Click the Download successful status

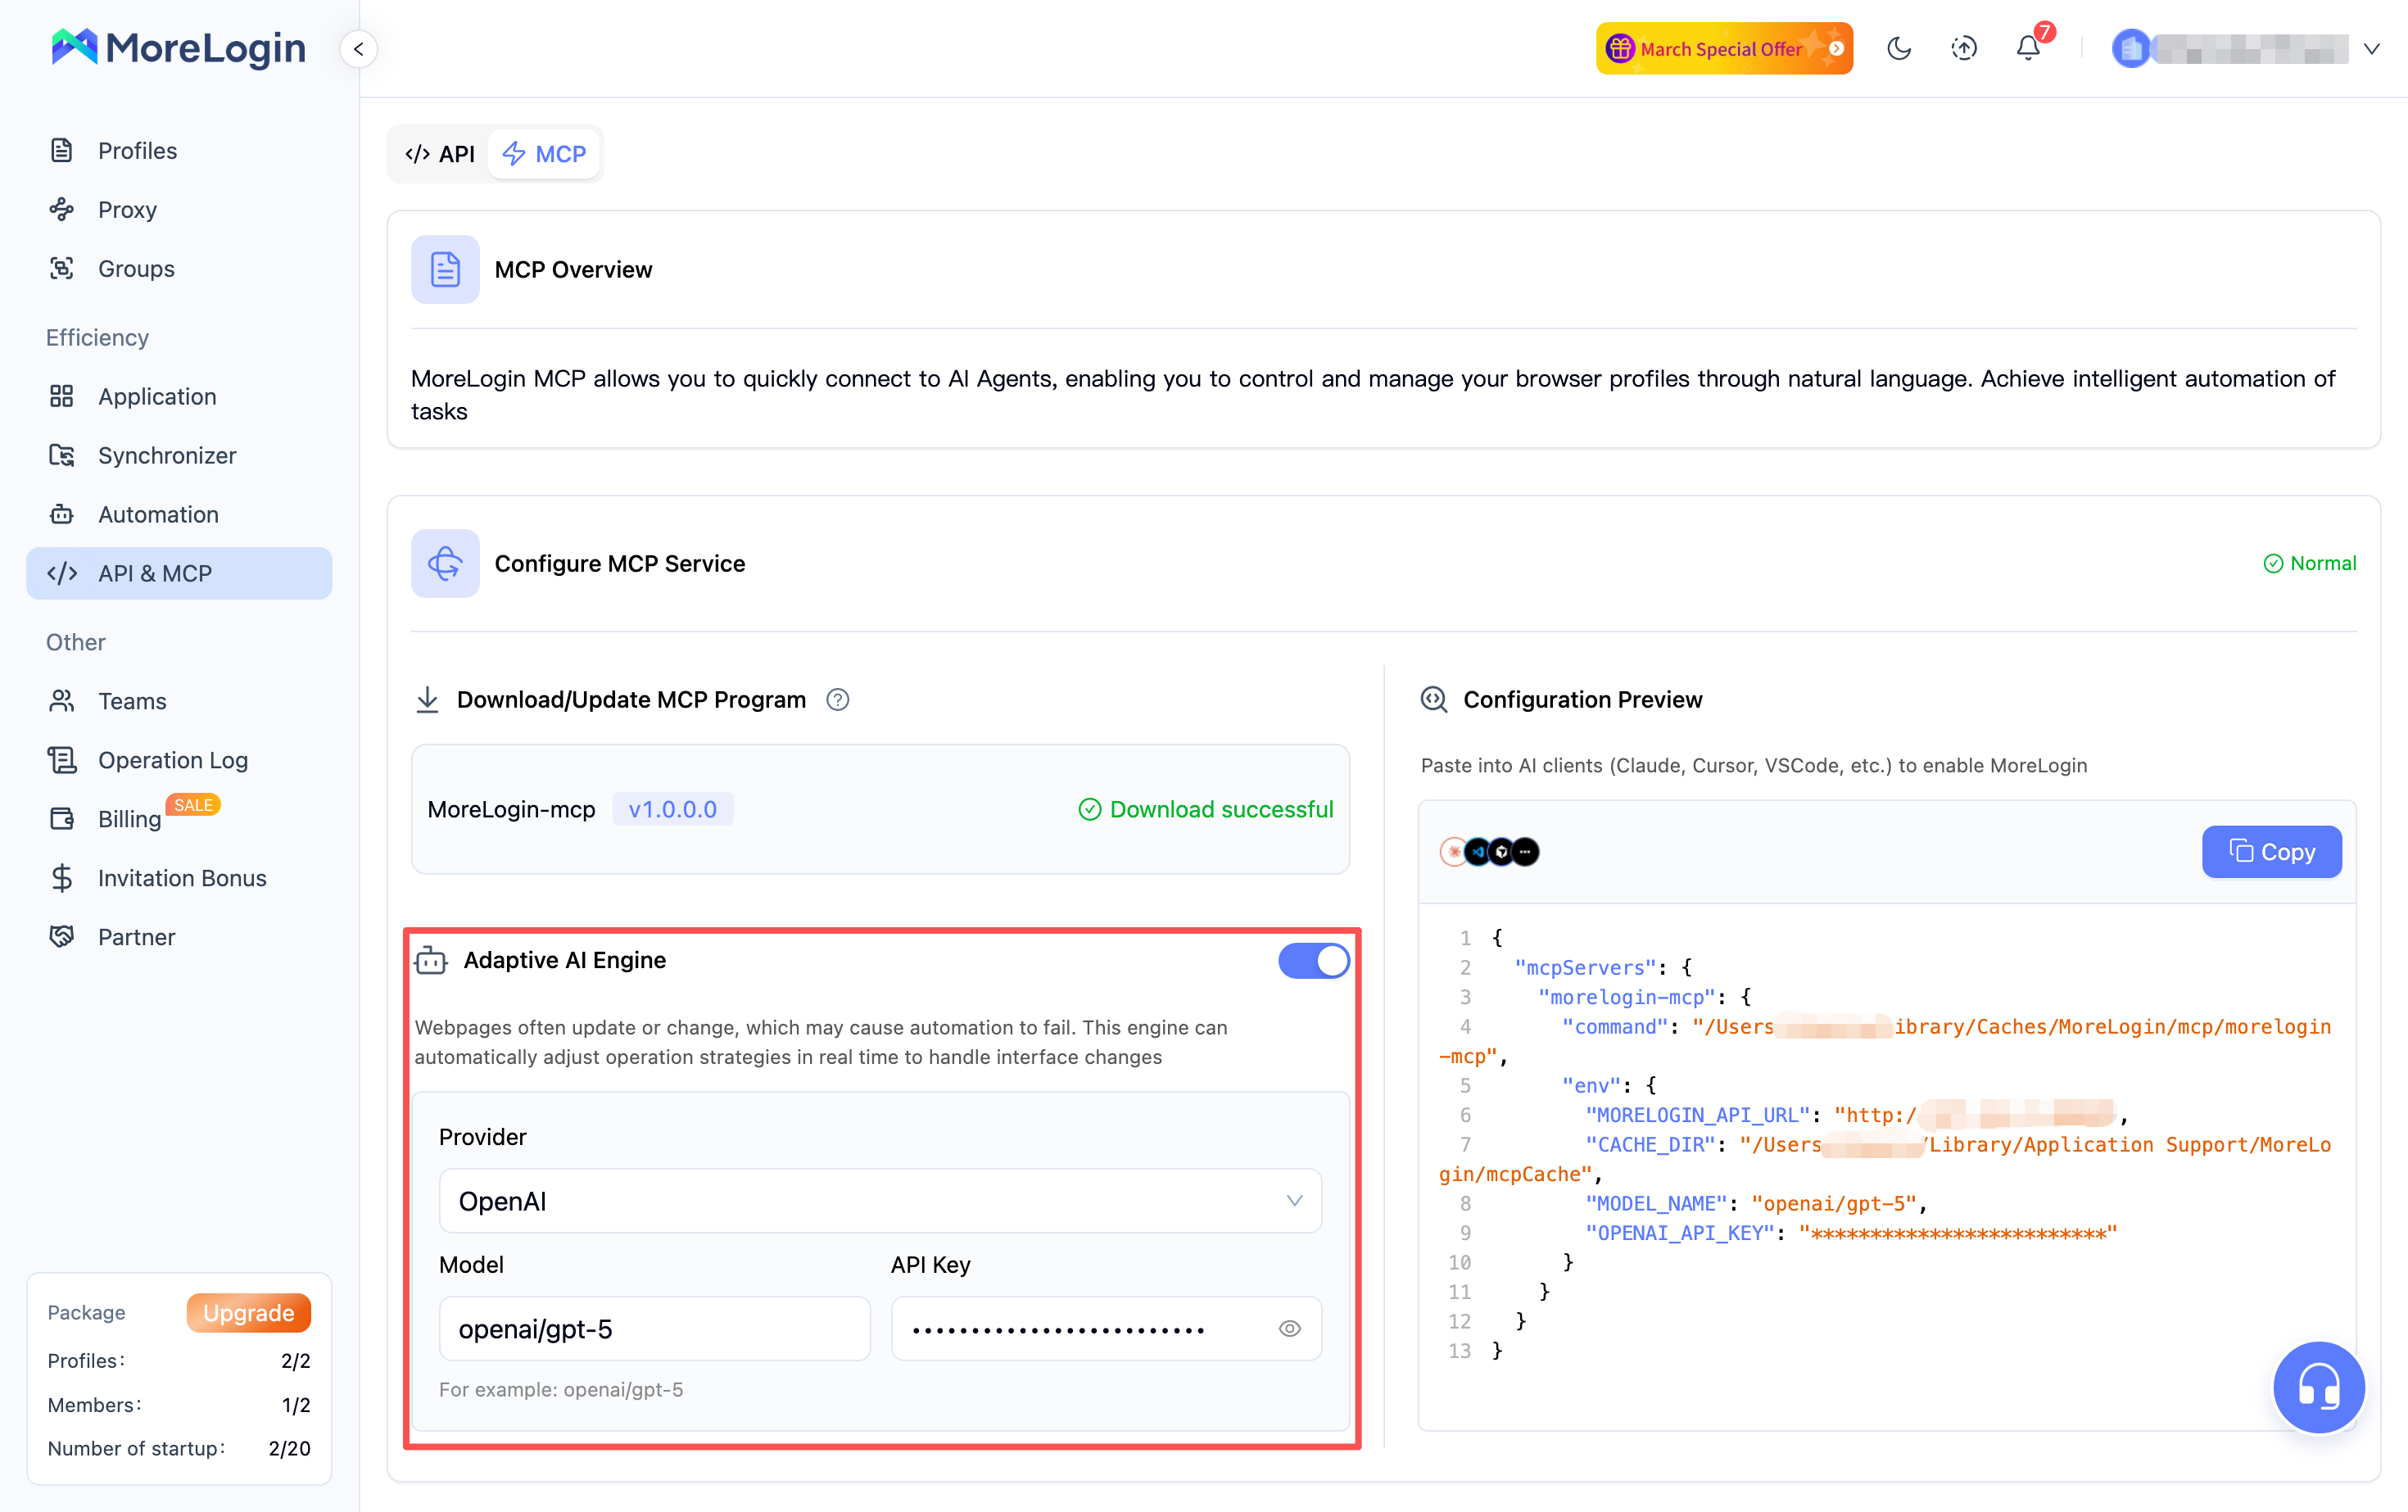click(x=1206, y=809)
